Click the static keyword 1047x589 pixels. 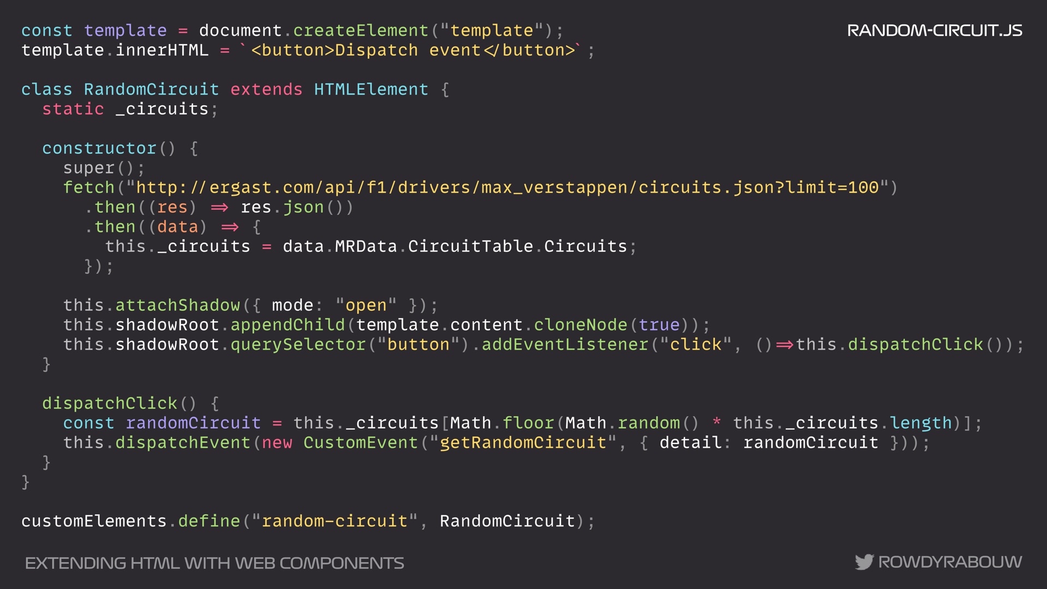(73, 109)
